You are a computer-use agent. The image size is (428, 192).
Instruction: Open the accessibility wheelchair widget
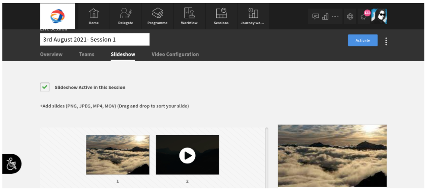12,164
